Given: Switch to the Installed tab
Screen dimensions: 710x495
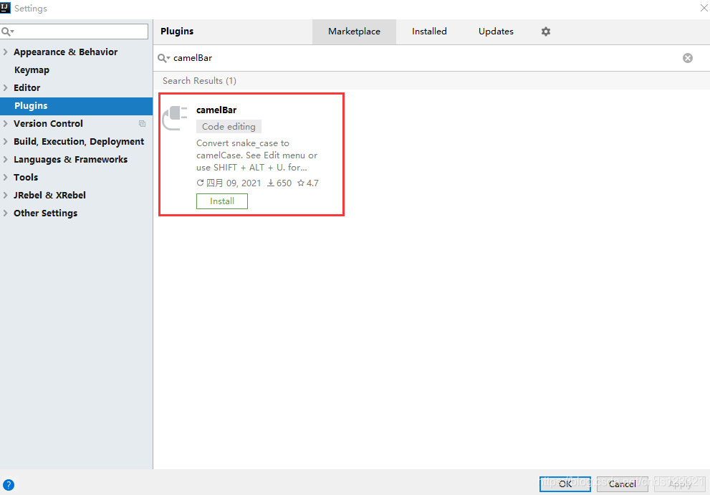Looking at the screenshot, I should point(429,32).
